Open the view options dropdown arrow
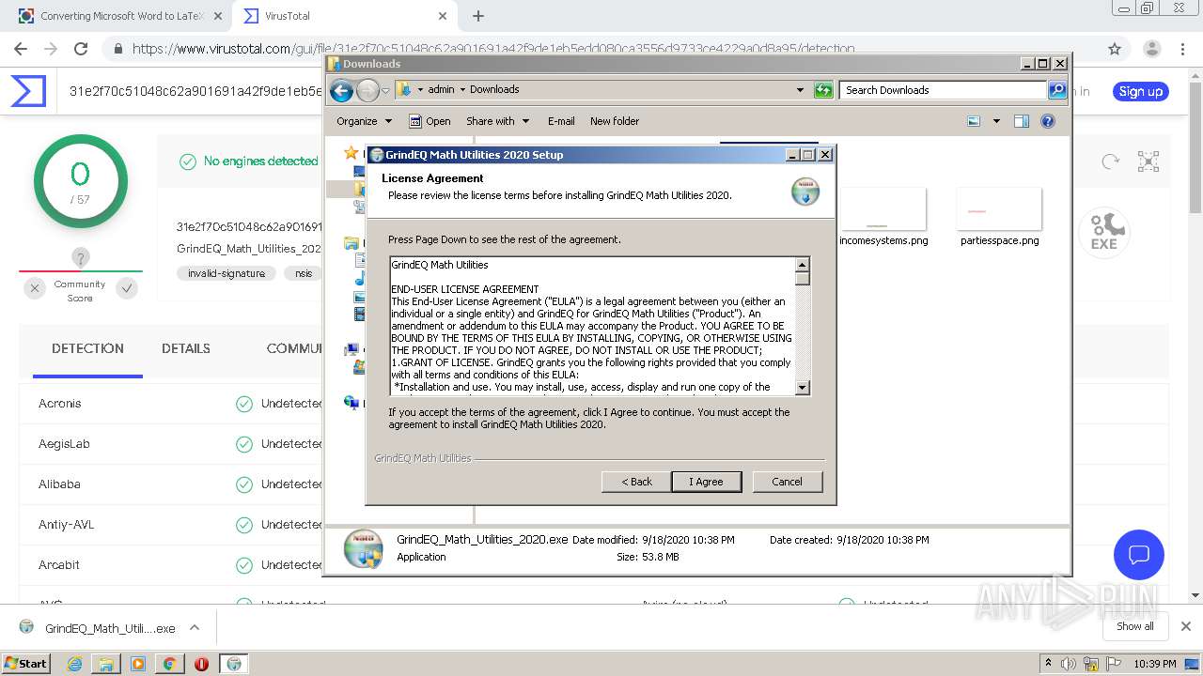 pyautogui.click(x=996, y=121)
